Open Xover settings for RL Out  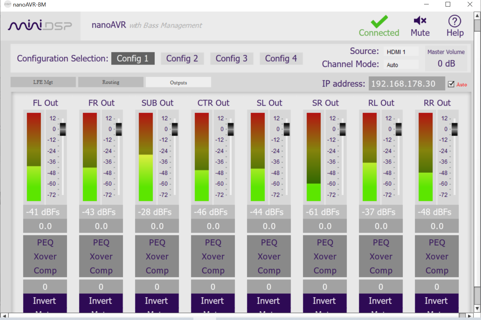(381, 256)
